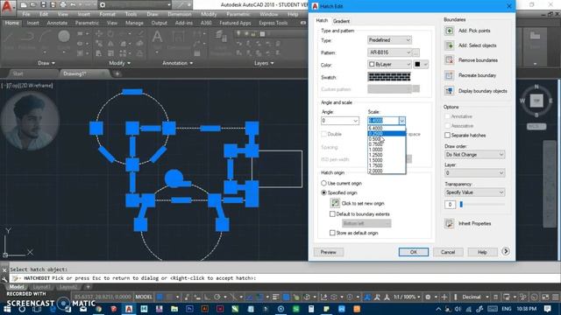Click the ViewCube Top face
Screen dimensions: 561x315
tap(536, 101)
